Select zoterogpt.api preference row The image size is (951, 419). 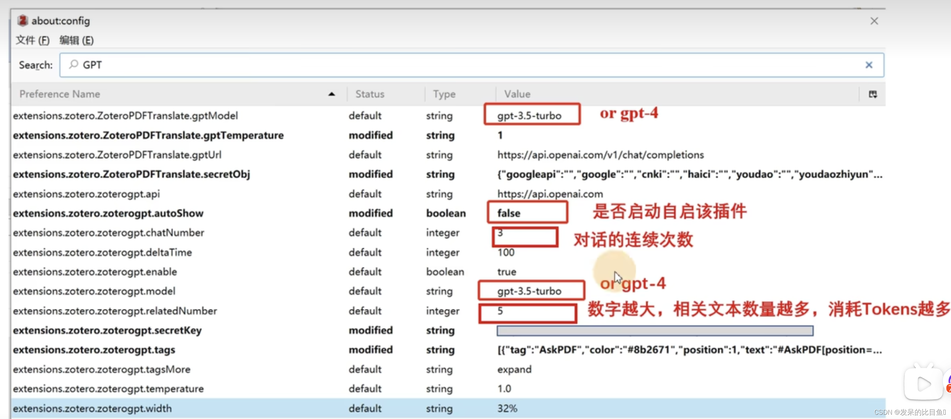tap(448, 194)
